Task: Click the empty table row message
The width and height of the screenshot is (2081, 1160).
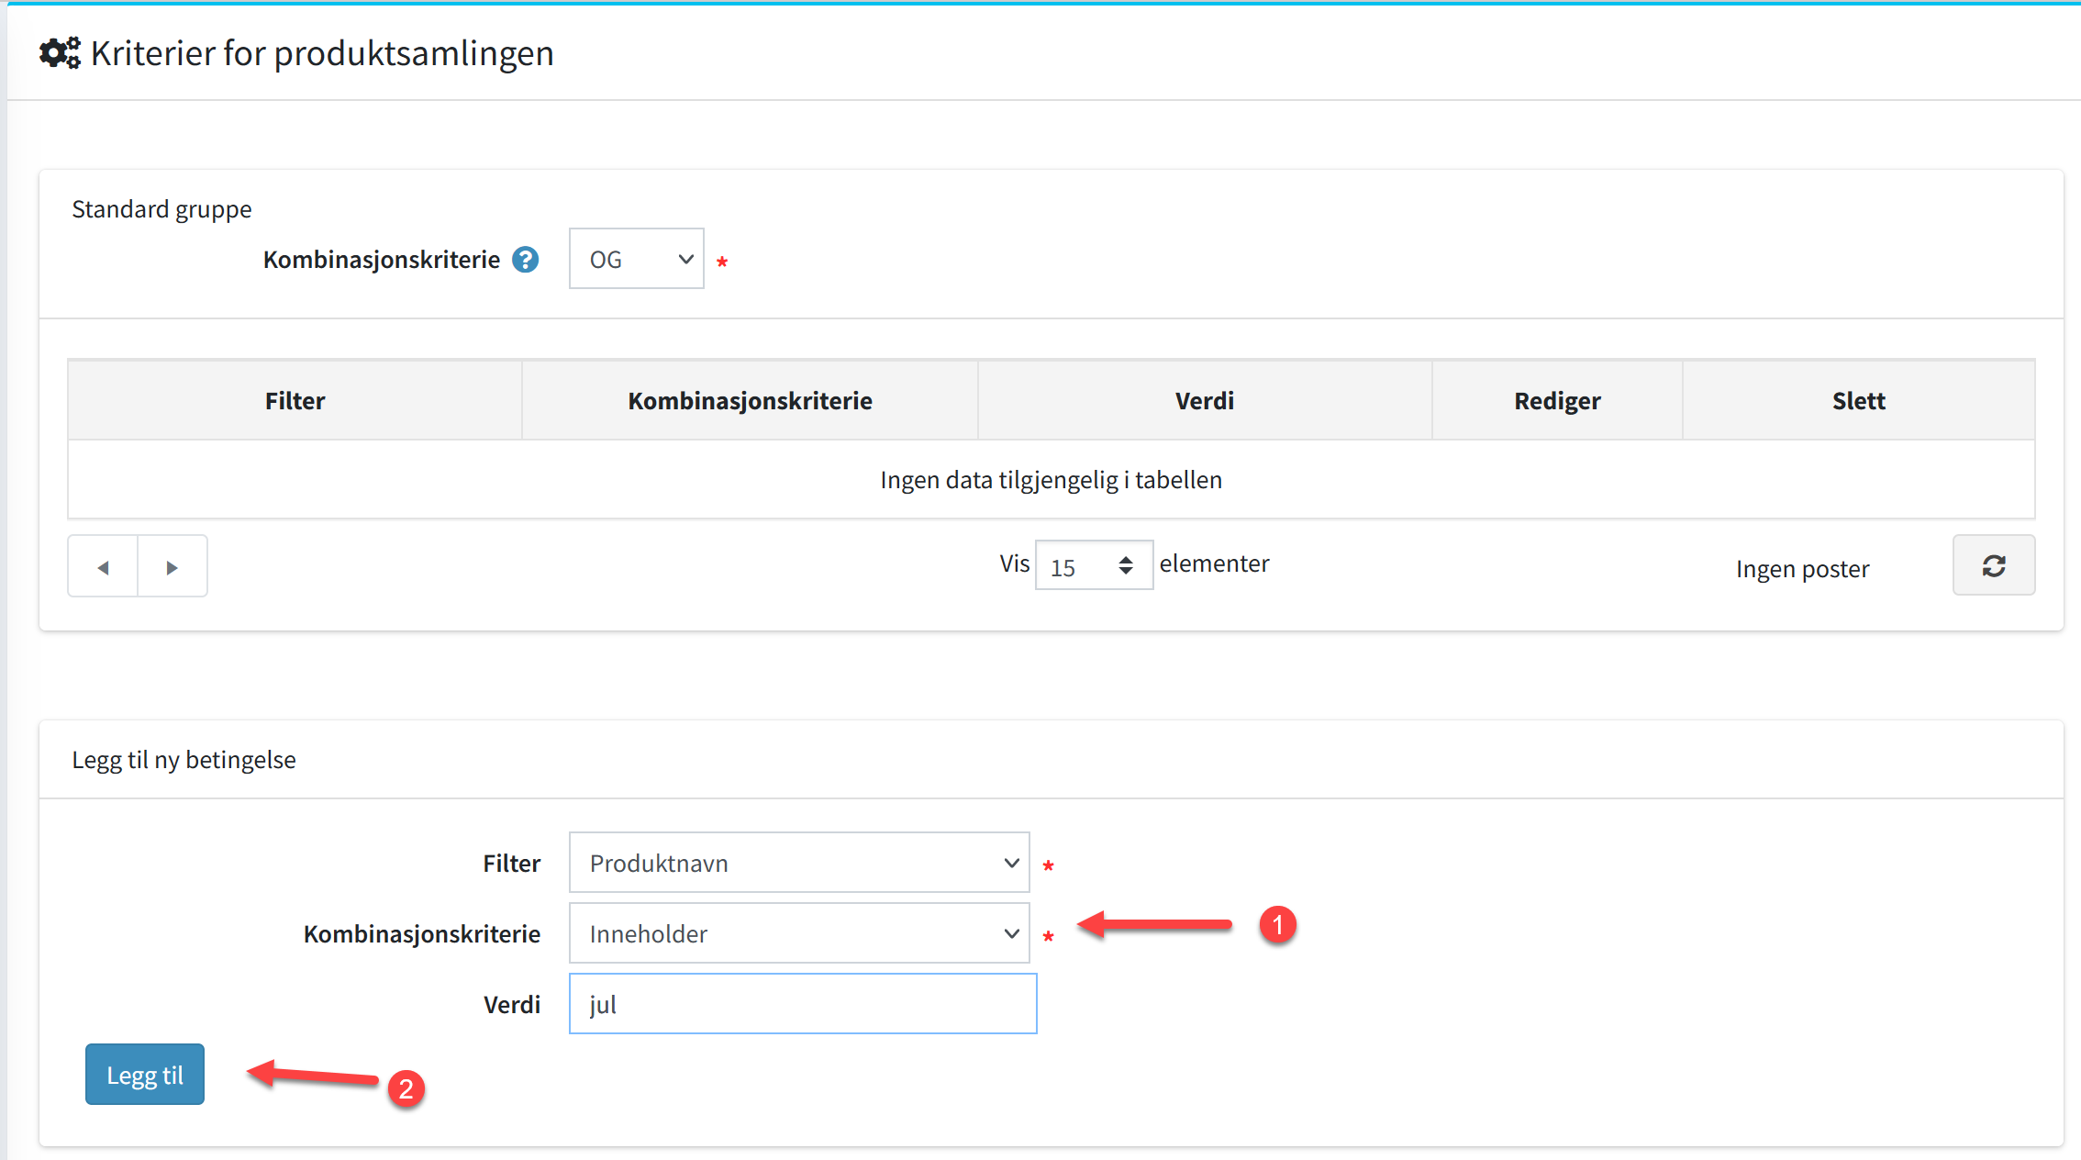Action: pyautogui.click(x=1051, y=480)
